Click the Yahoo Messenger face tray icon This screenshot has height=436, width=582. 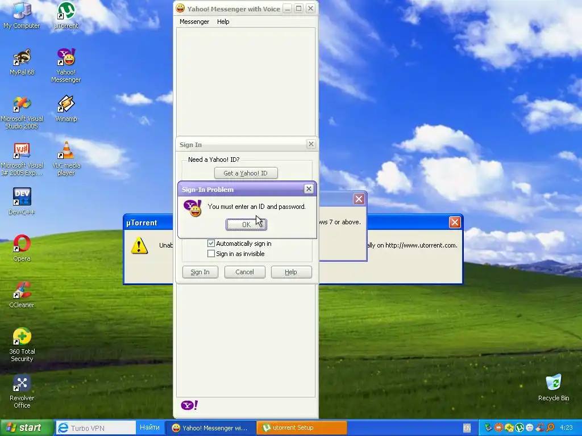click(x=530, y=427)
